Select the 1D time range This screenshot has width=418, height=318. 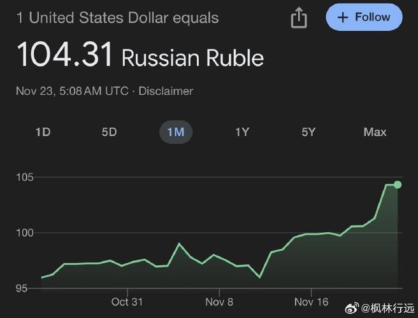pos(43,132)
